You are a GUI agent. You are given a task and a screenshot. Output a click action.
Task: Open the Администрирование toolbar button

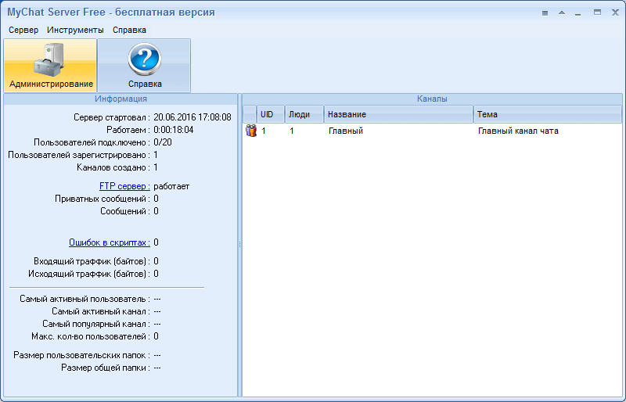pos(50,66)
